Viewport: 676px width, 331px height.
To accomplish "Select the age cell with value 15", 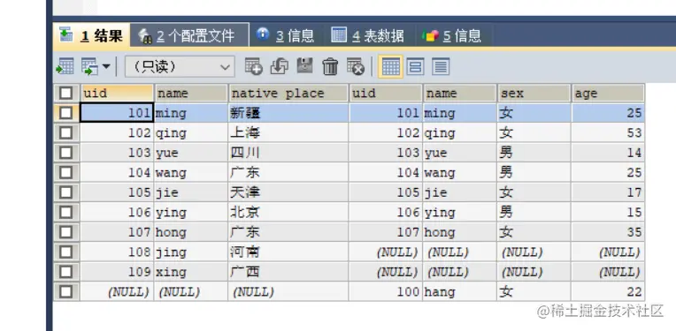I will 608,213.
